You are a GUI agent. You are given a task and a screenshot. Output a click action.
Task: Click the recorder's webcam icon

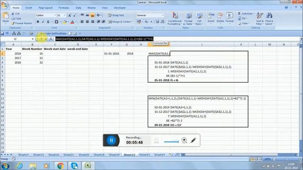(x=184, y=140)
